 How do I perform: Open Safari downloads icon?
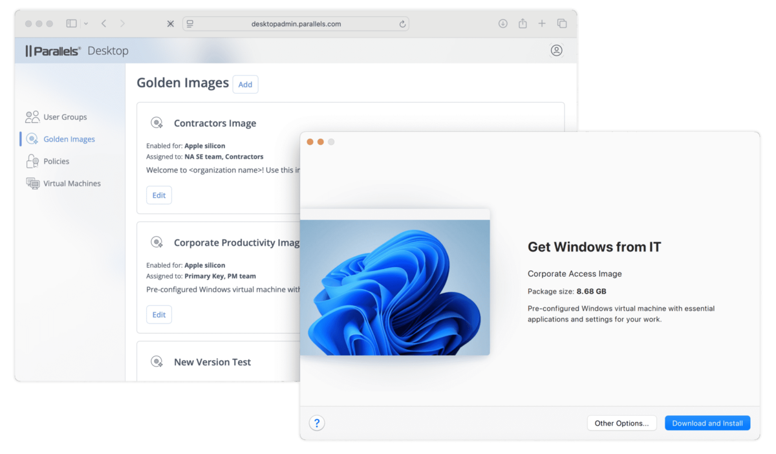point(503,23)
